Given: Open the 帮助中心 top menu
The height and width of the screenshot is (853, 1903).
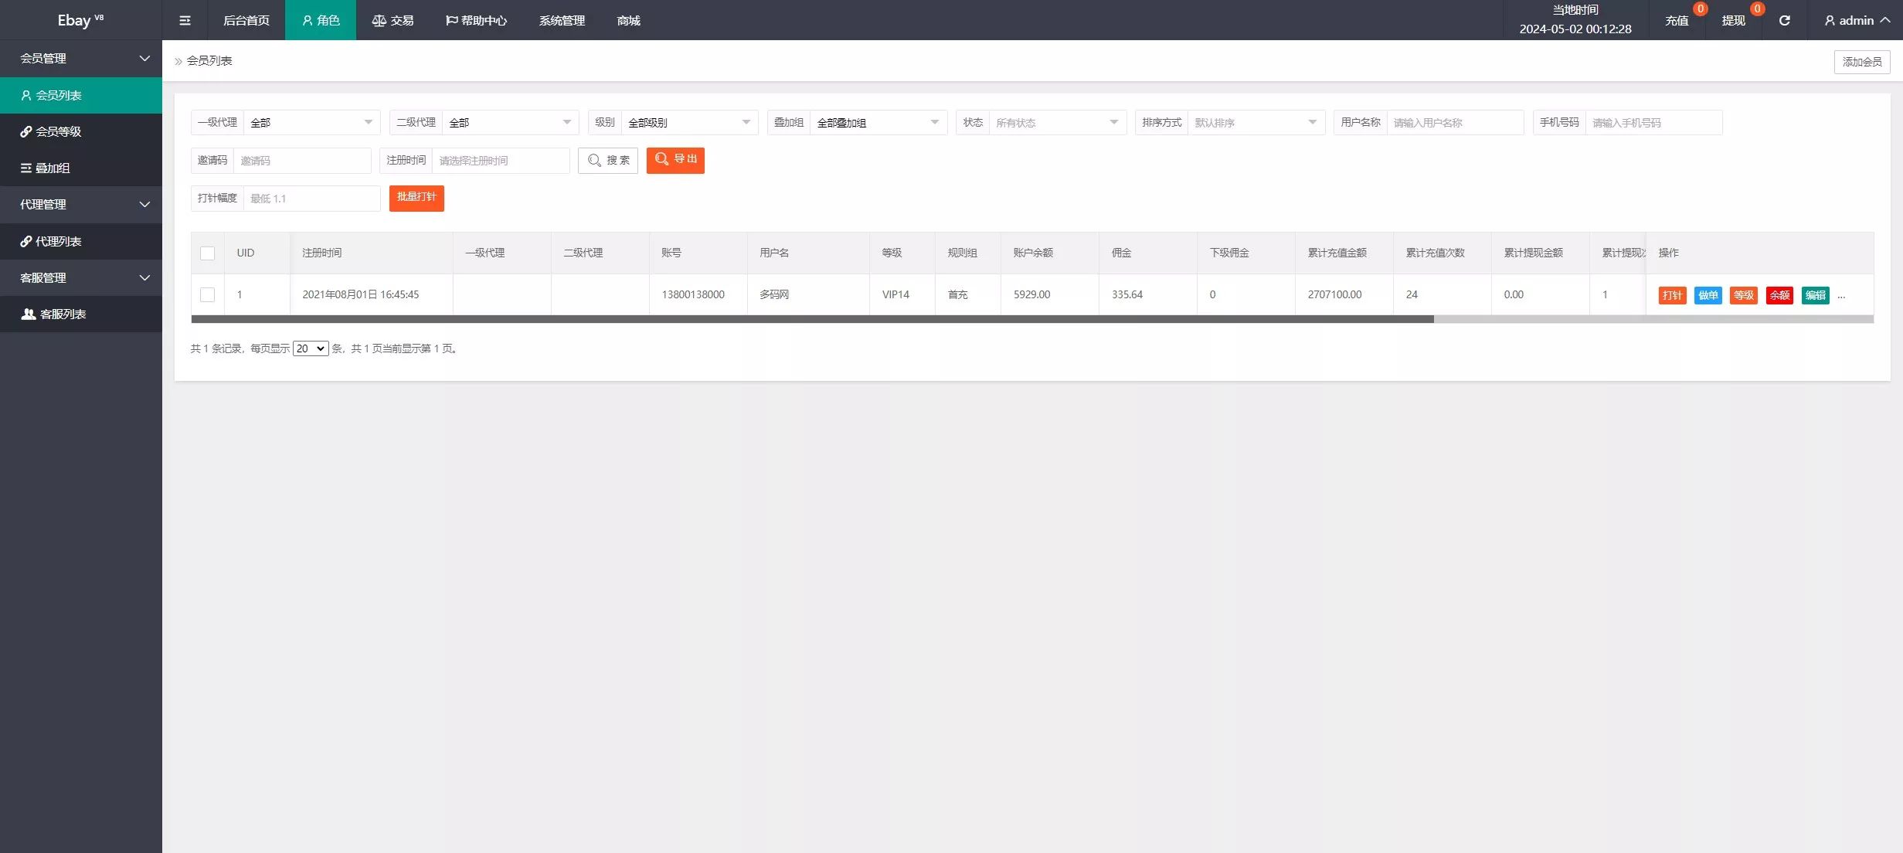Looking at the screenshot, I should click(477, 20).
